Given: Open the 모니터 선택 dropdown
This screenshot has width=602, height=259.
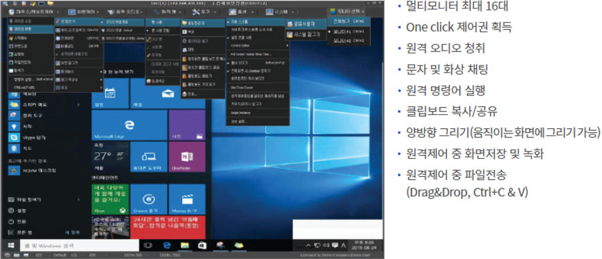Looking at the screenshot, I should click(x=347, y=11).
